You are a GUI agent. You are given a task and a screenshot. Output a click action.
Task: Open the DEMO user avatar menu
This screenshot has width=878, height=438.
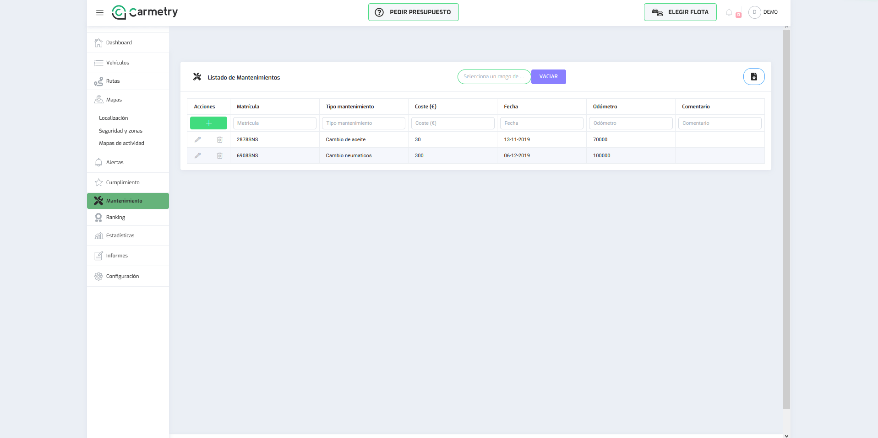pyautogui.click(x=754, y=12)
